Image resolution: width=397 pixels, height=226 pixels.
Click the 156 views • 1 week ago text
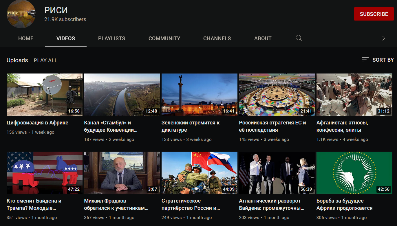(30, 132)
